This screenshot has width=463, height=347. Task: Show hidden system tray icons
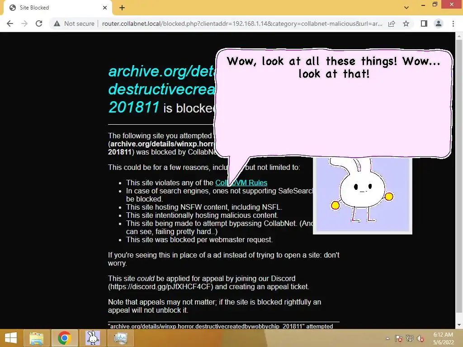tap(387, 338)
